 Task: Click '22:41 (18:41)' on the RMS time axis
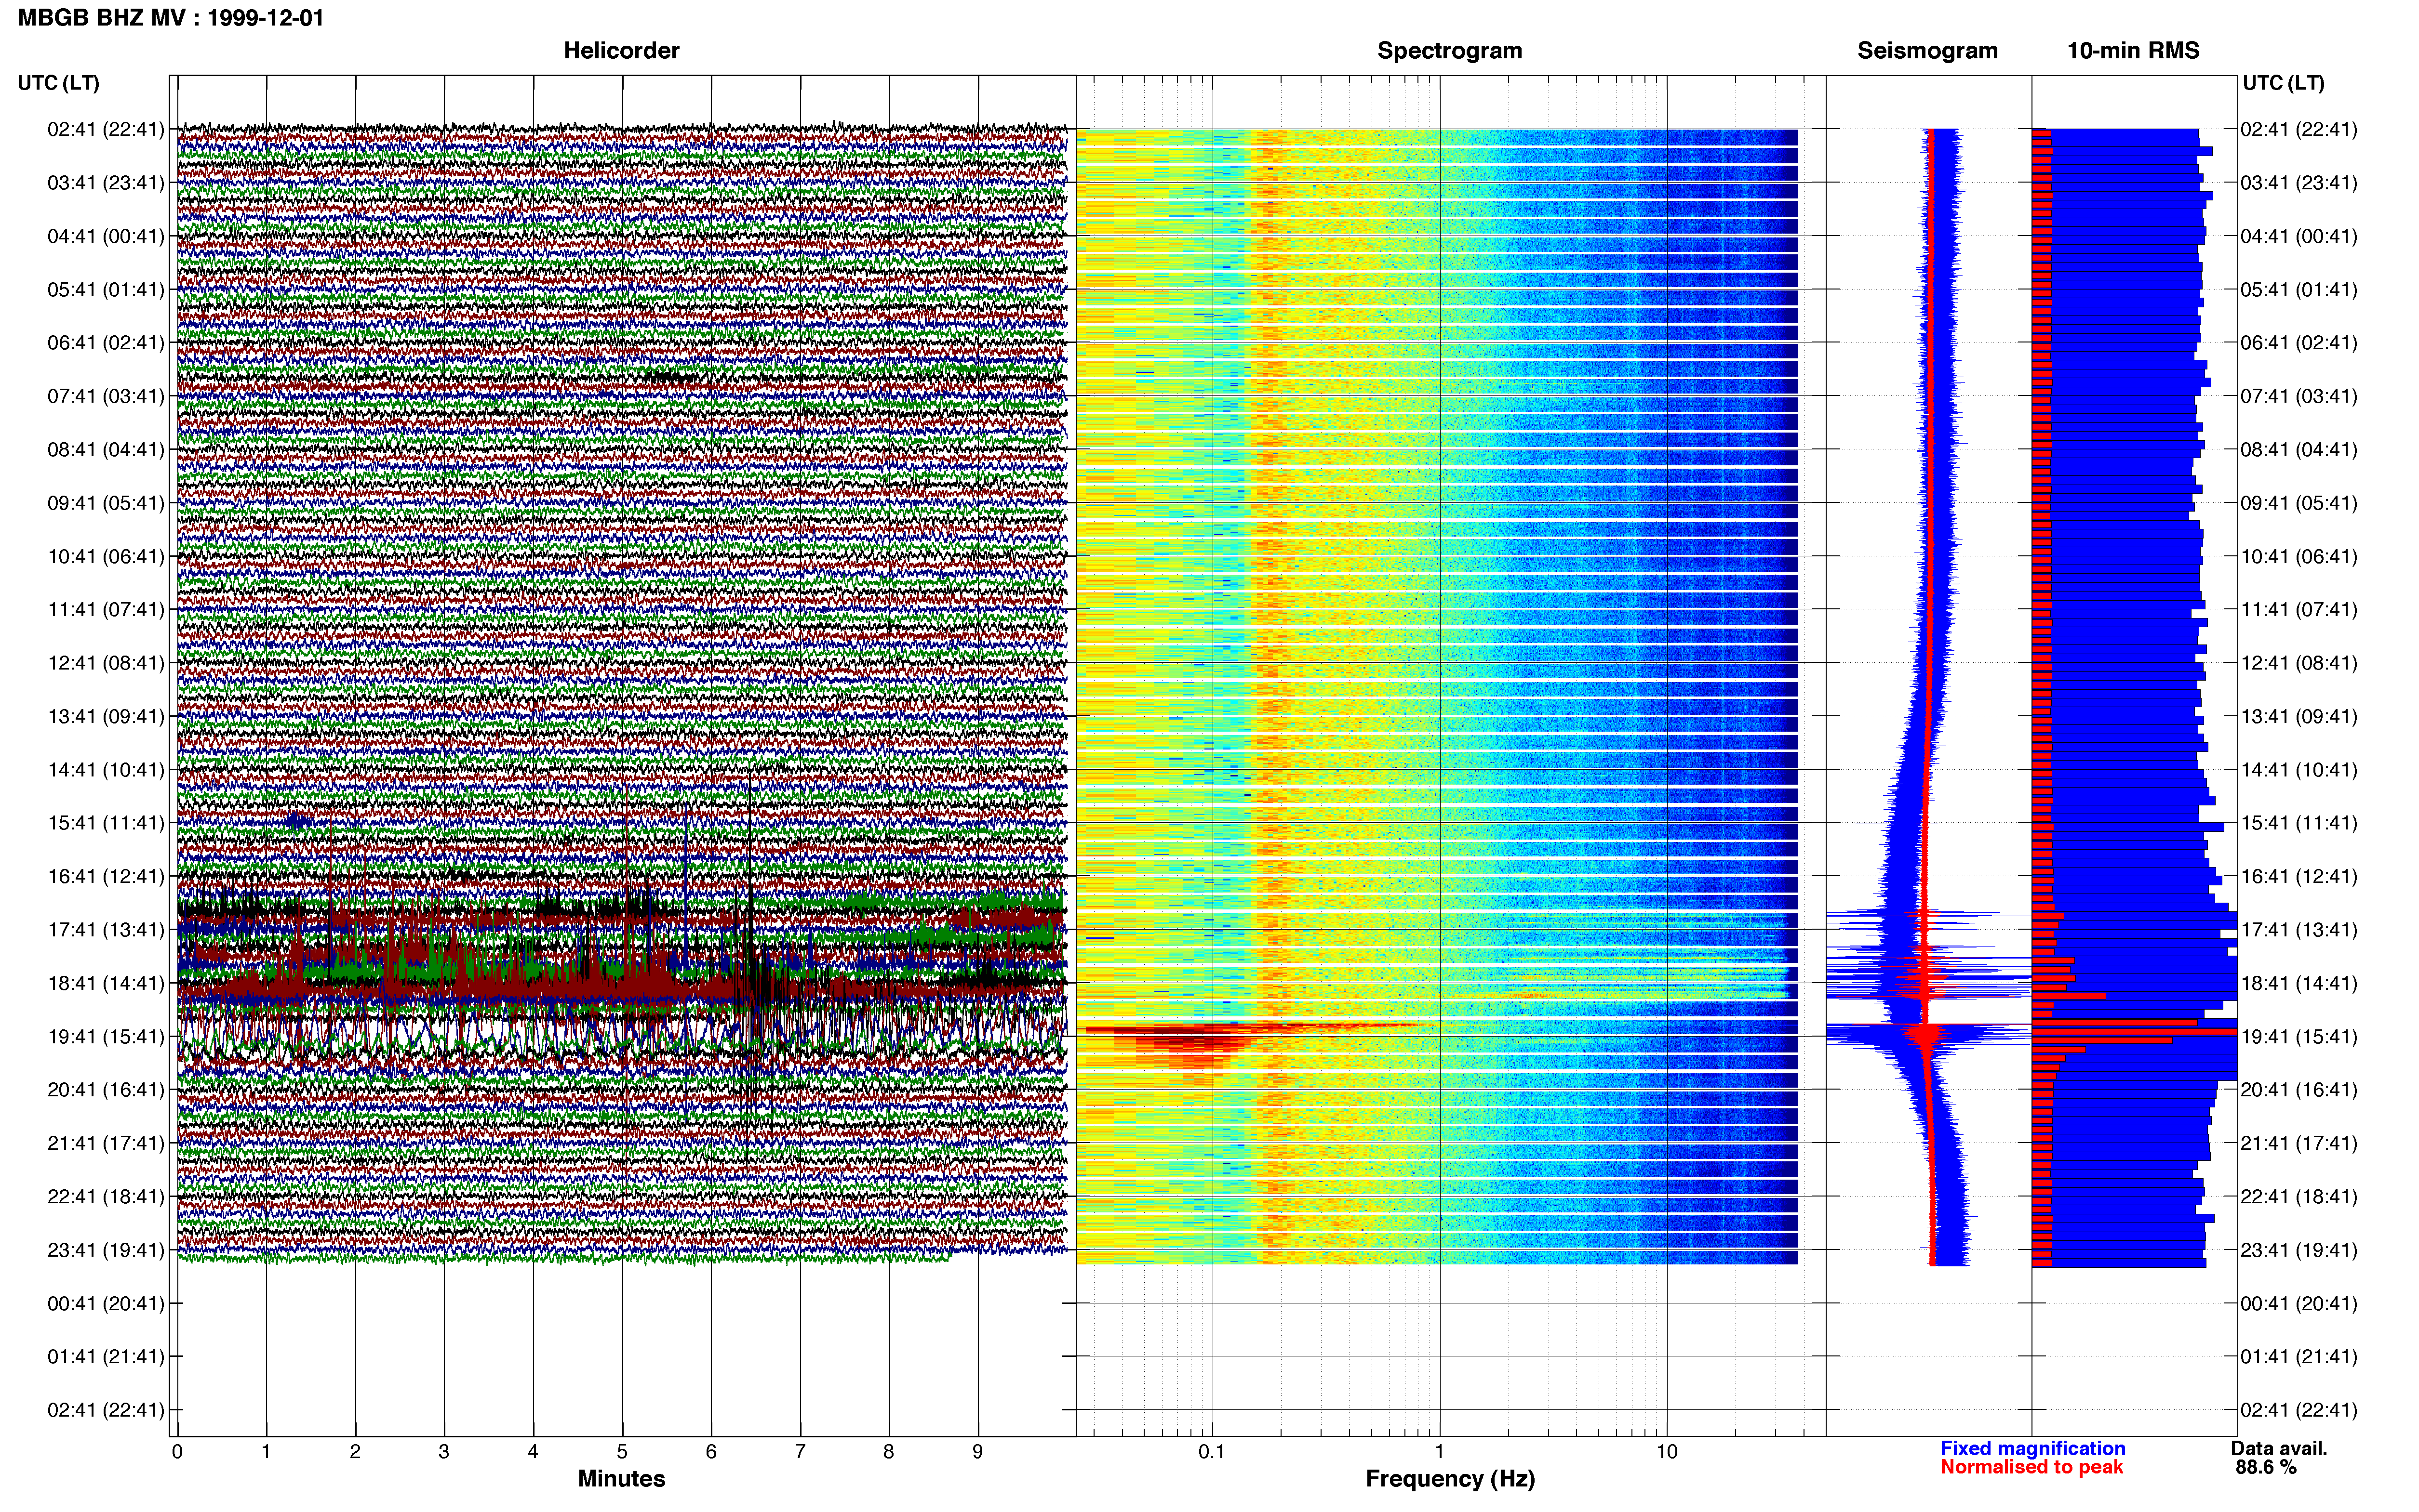tap(2299, 1196)
